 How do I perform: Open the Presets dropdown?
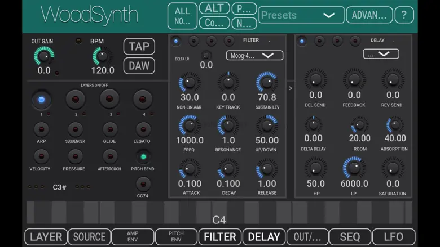(x=301, y=15)
